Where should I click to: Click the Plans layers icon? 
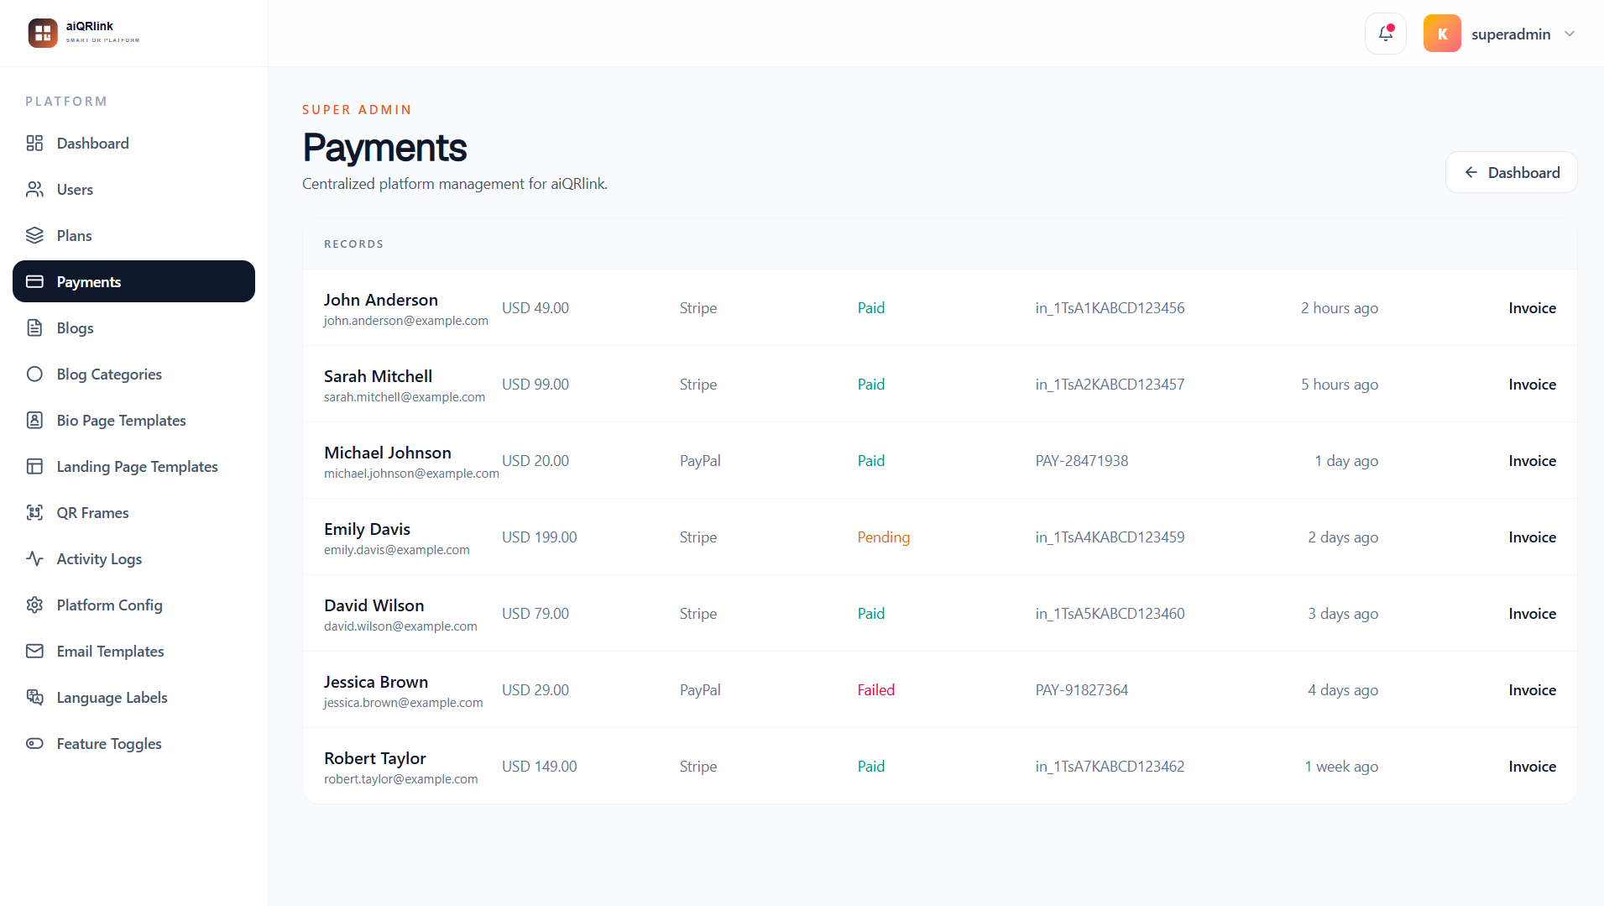pos(34,235)
